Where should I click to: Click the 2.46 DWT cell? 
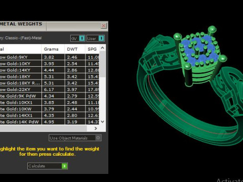click(x=75, y=57)
